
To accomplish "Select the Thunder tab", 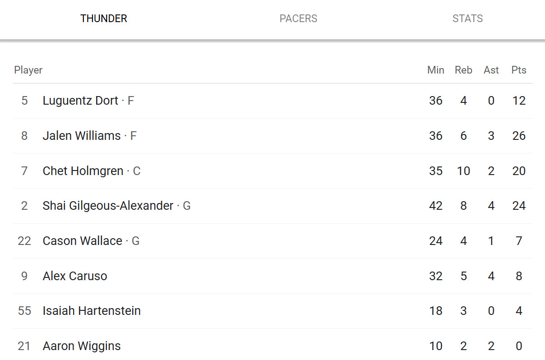I will [104, 18].
